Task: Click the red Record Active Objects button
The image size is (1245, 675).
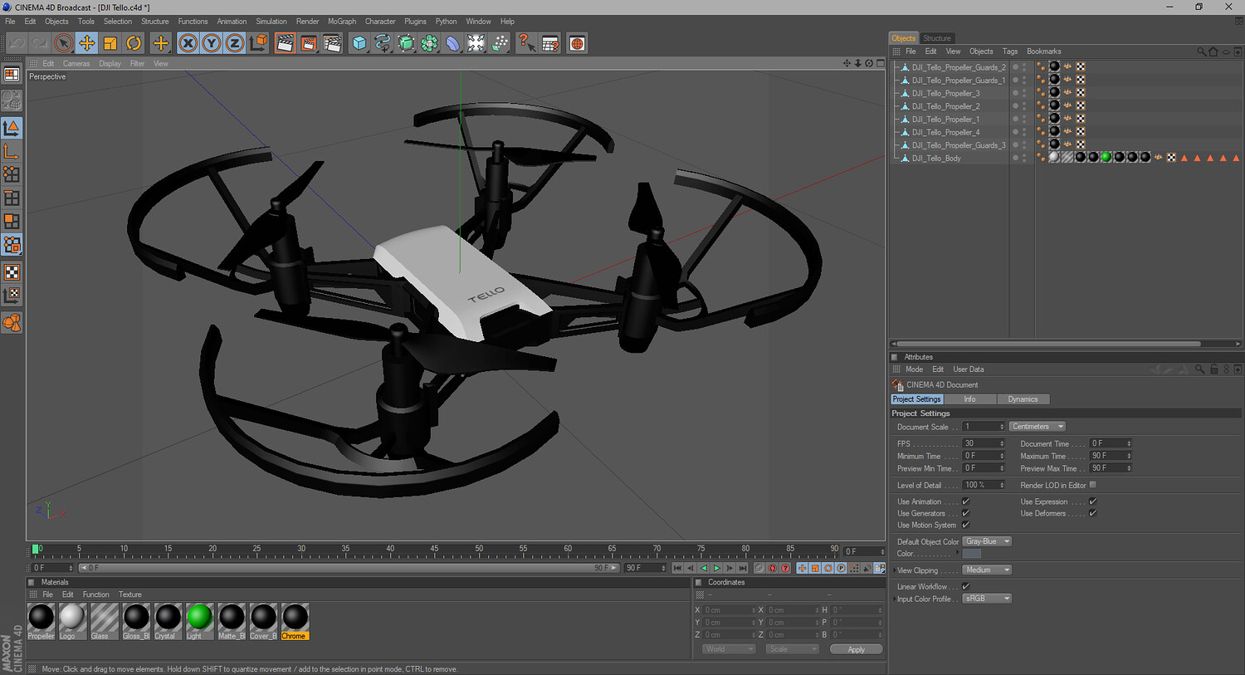Action: pyautogui.click(x=759, y=568)
